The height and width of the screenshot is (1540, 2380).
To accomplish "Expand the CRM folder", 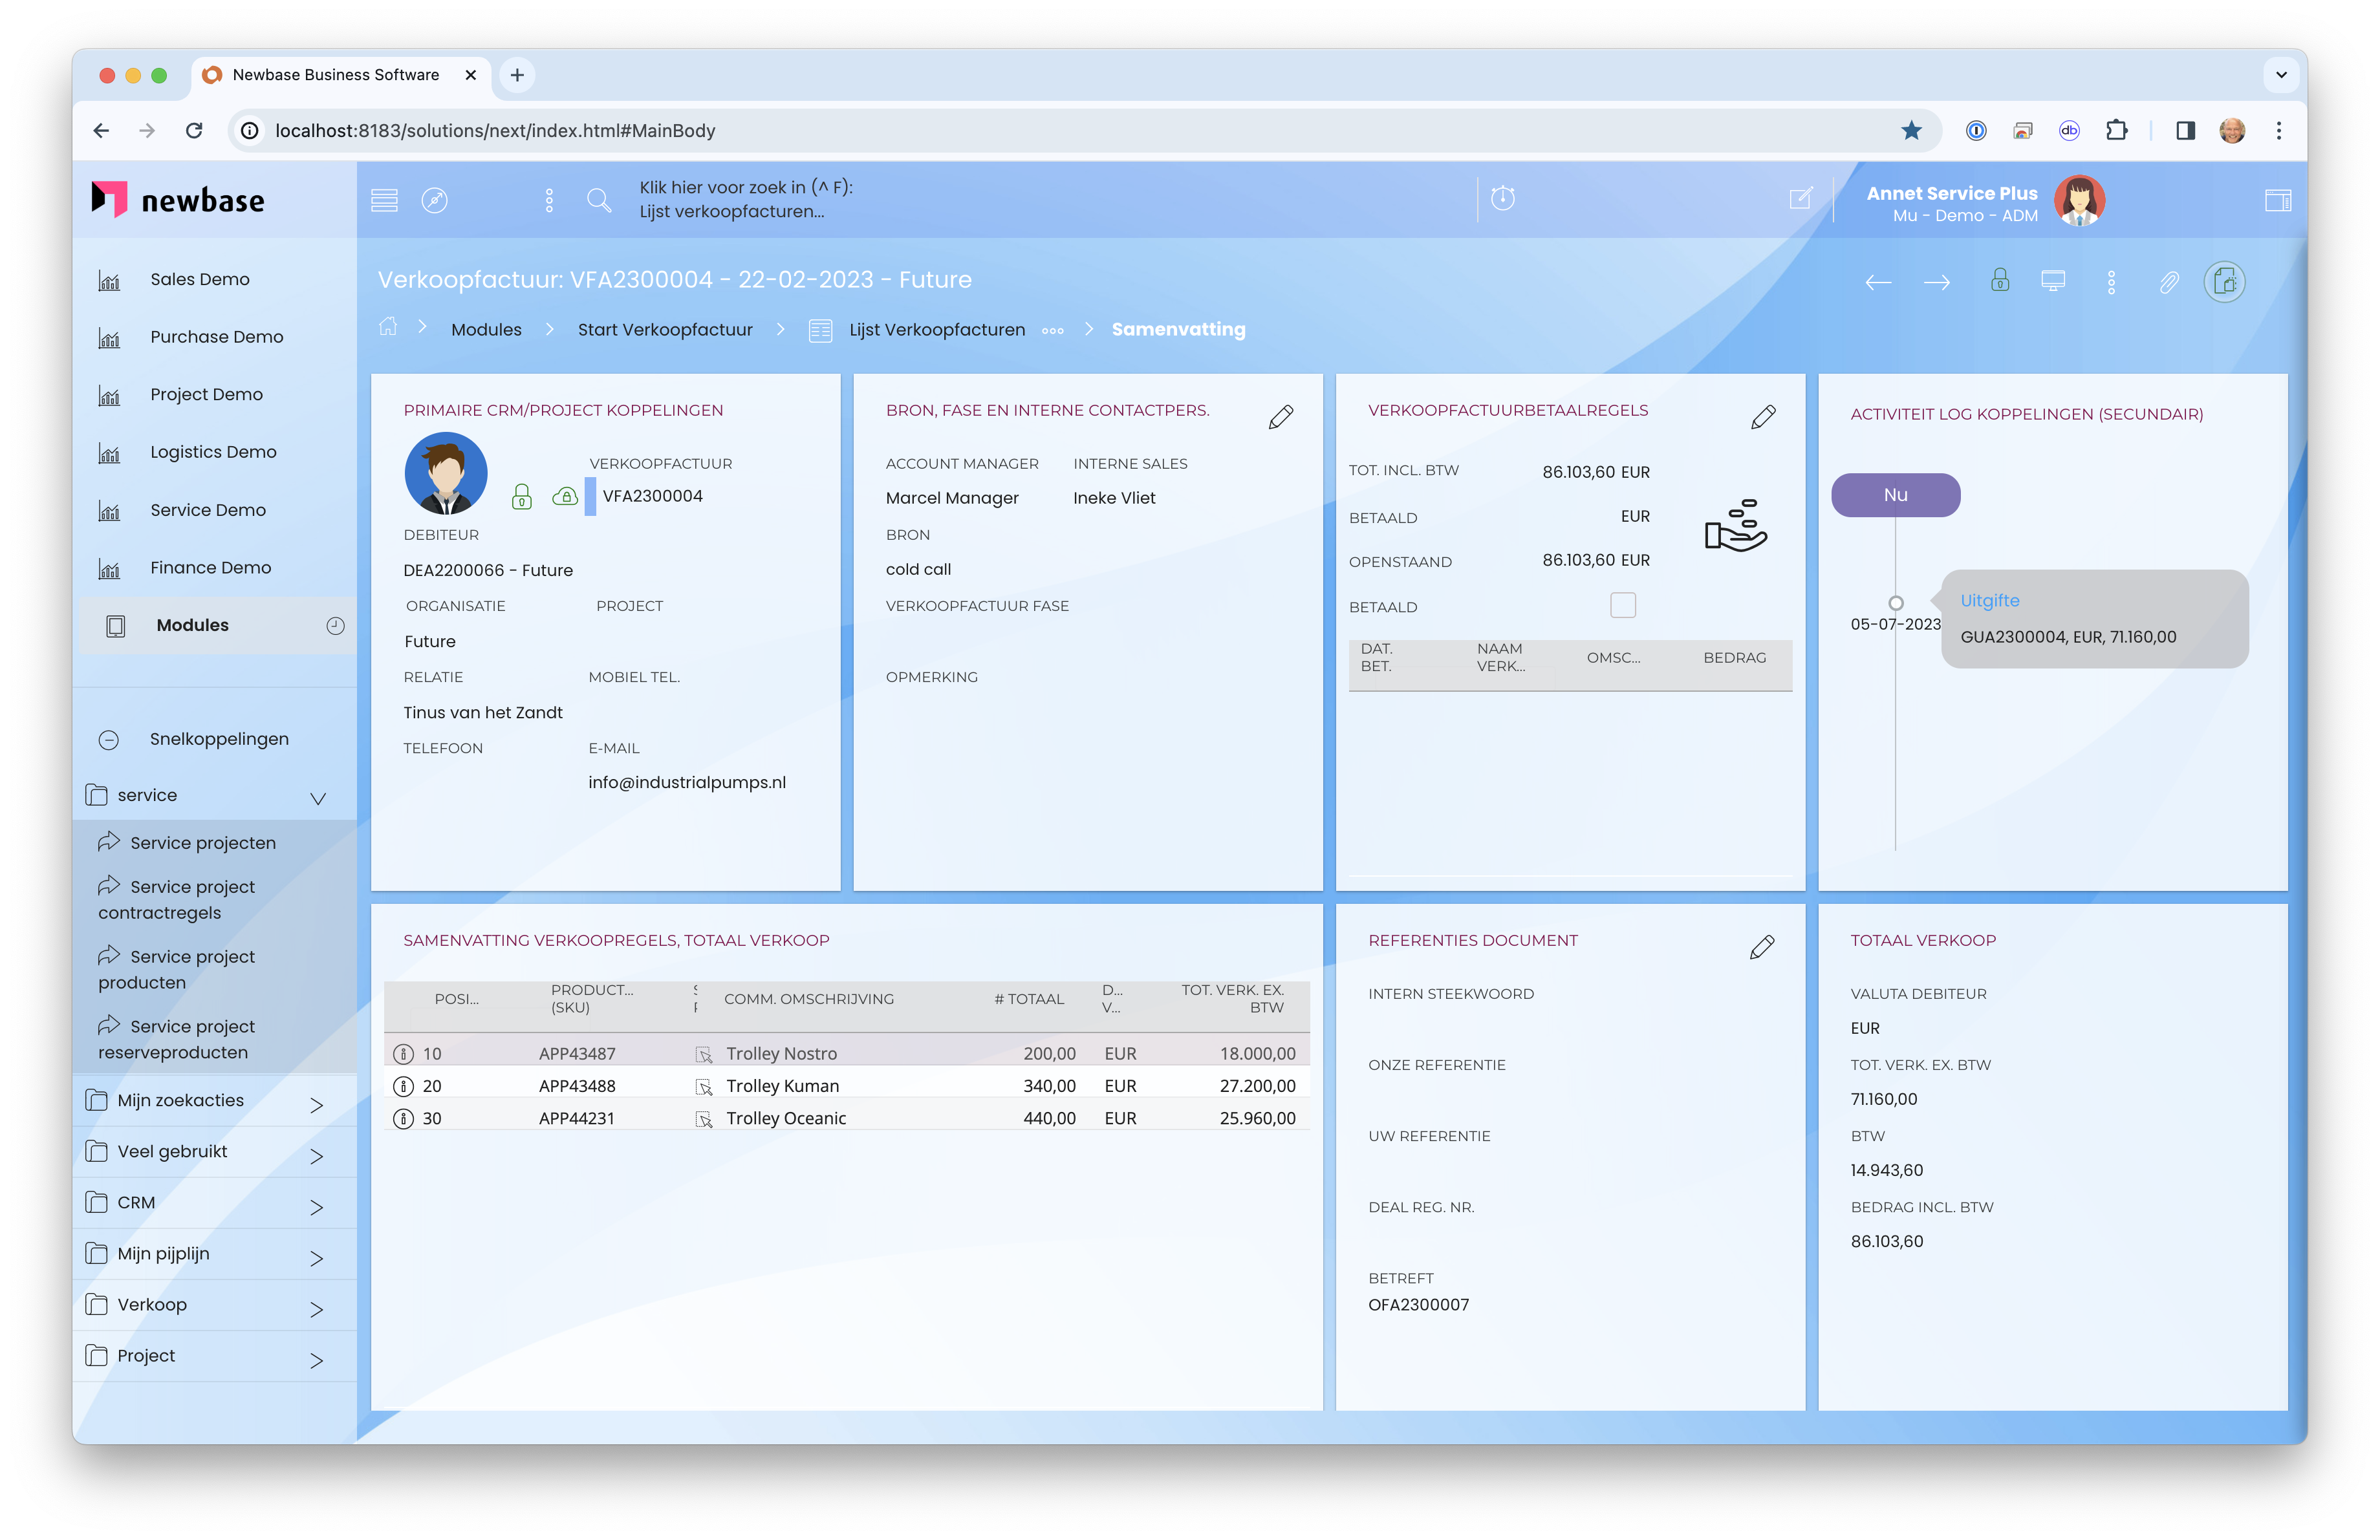I will (316, 1206).
